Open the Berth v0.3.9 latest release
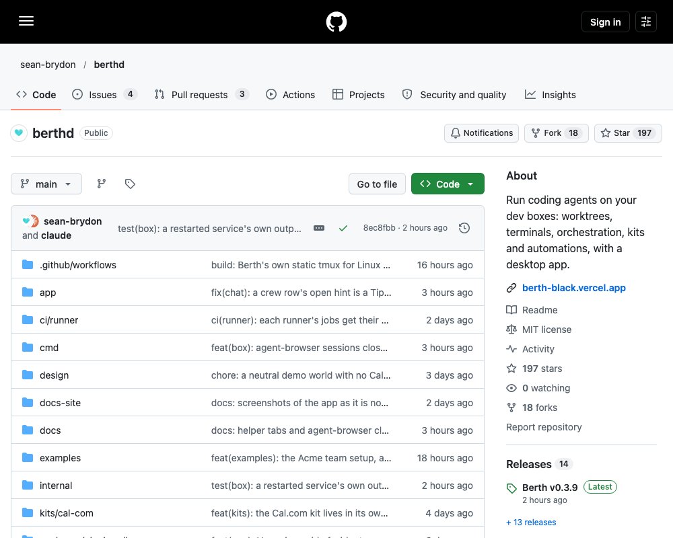This screenshot has height=538, width=673. 550,488
